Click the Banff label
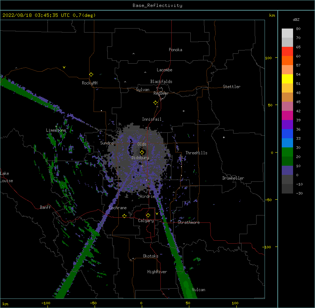Viewport: 315px width, 308px height. (x=45, y=207)
